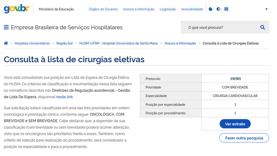Open the systems grid icon

point(226,9)
